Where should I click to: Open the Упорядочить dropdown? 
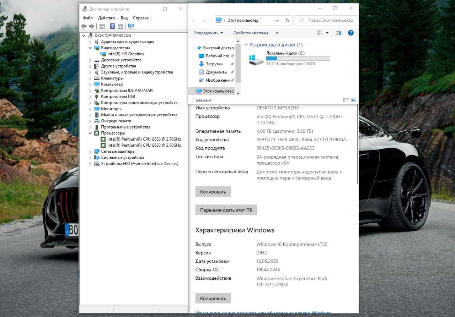click(x=208, y=33)
